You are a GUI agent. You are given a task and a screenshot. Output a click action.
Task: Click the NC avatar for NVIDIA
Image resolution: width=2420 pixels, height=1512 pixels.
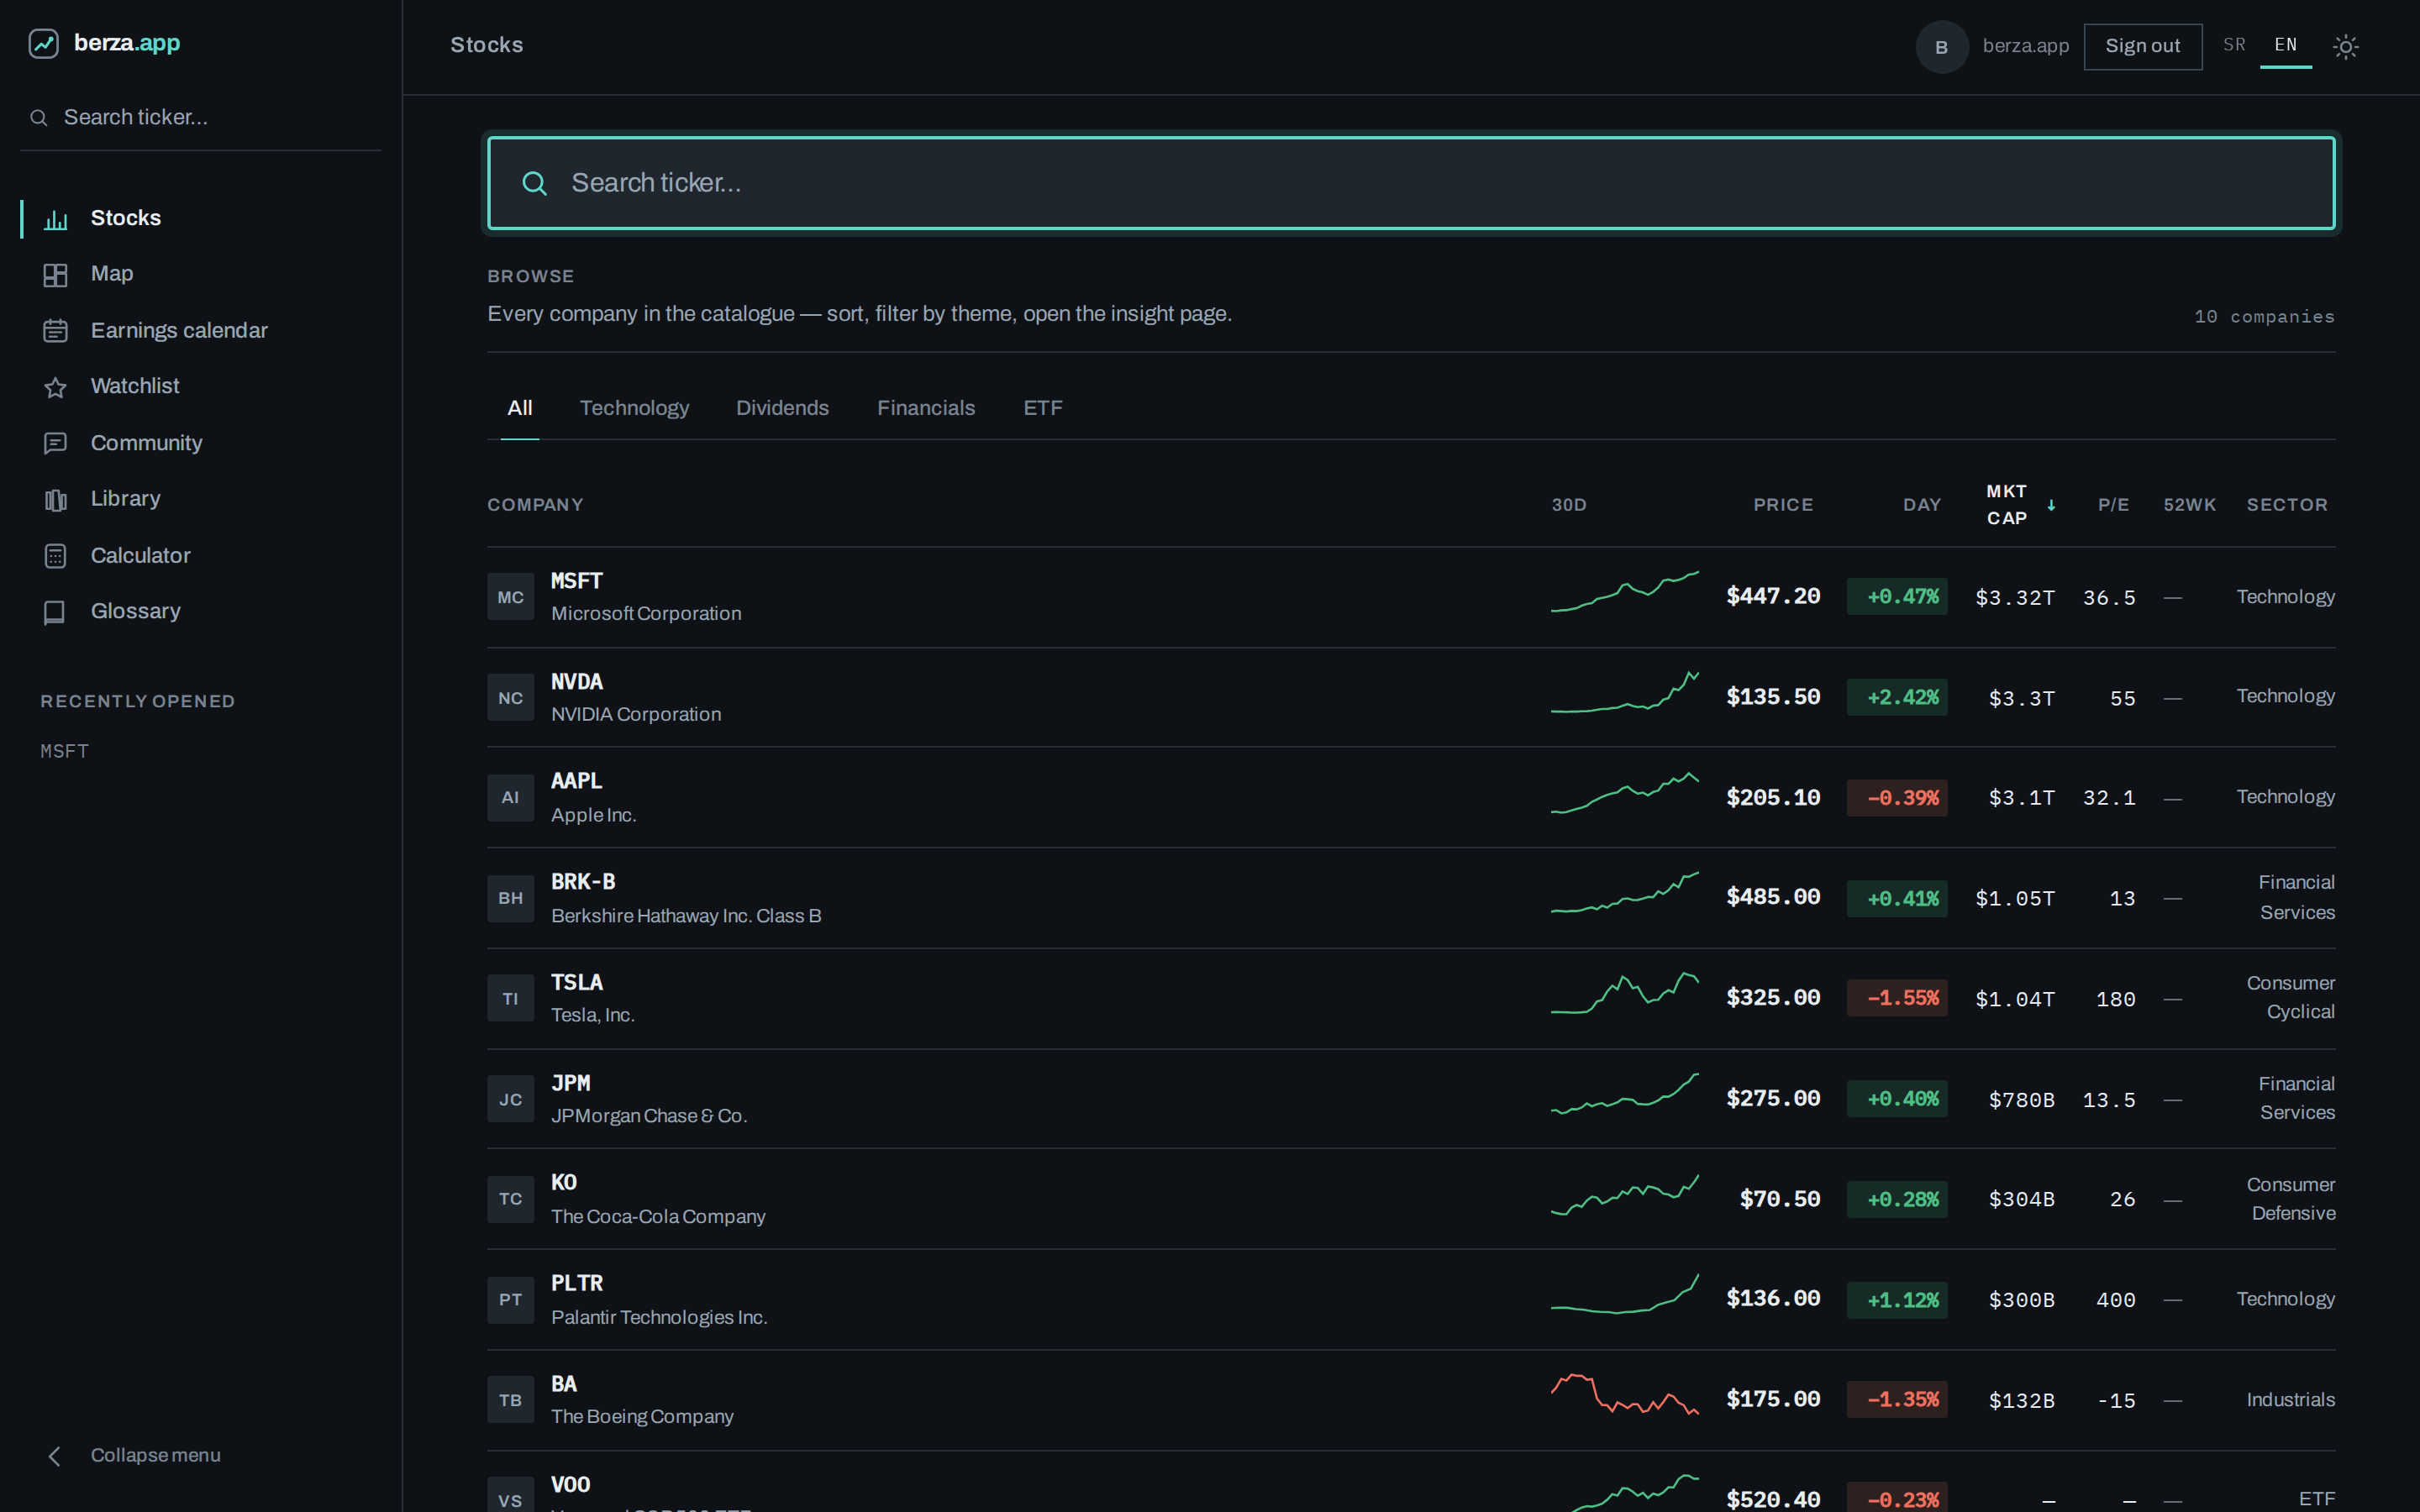coord(510,698)
